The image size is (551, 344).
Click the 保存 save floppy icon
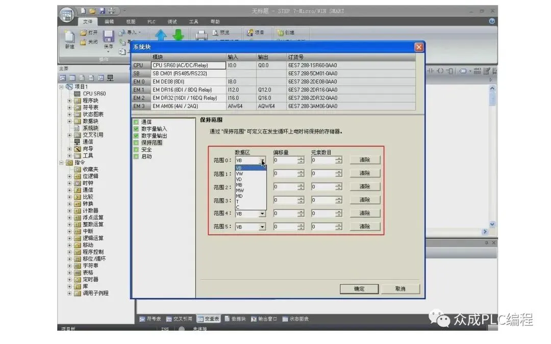pyautogui.click(x=108, y=37)
